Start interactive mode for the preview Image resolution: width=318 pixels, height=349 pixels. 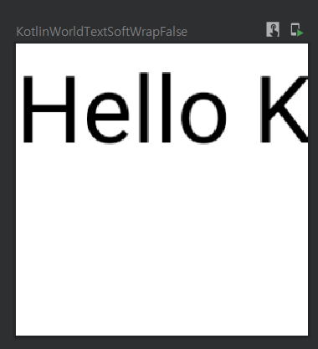point(273,29)
